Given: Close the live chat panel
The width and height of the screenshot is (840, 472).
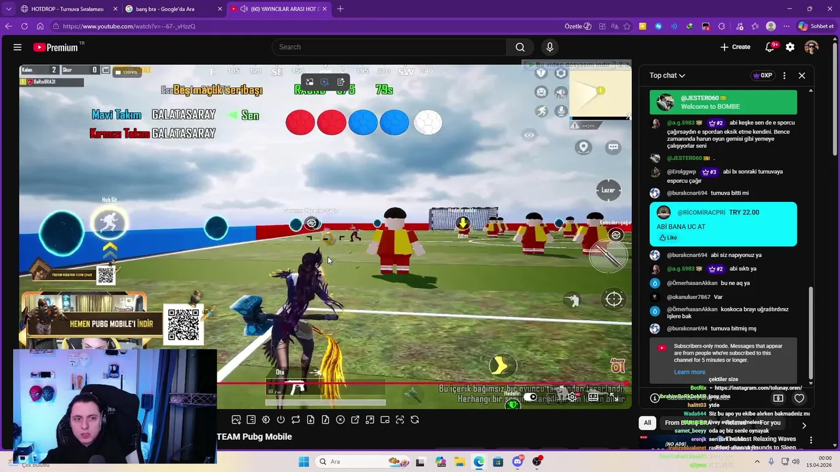Looking at the screenshot, I should pos(802,75).
